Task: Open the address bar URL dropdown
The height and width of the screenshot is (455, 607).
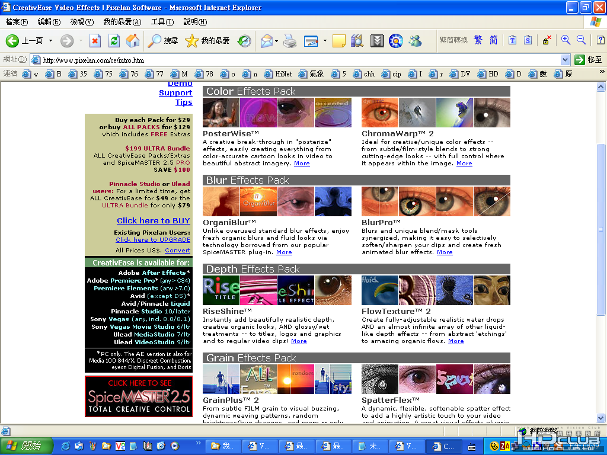Action: [565, 60]
